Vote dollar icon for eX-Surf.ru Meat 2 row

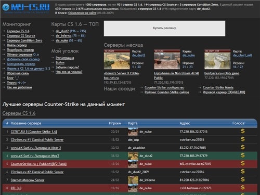coord(243,147)
